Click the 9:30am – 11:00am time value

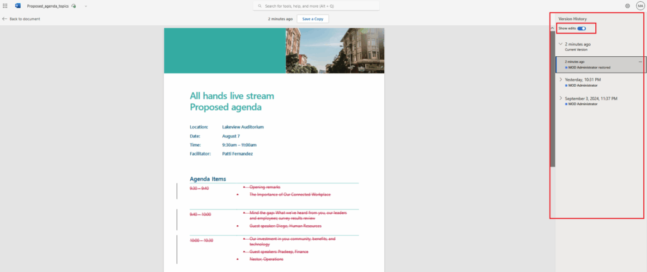[x=239, y=145]
